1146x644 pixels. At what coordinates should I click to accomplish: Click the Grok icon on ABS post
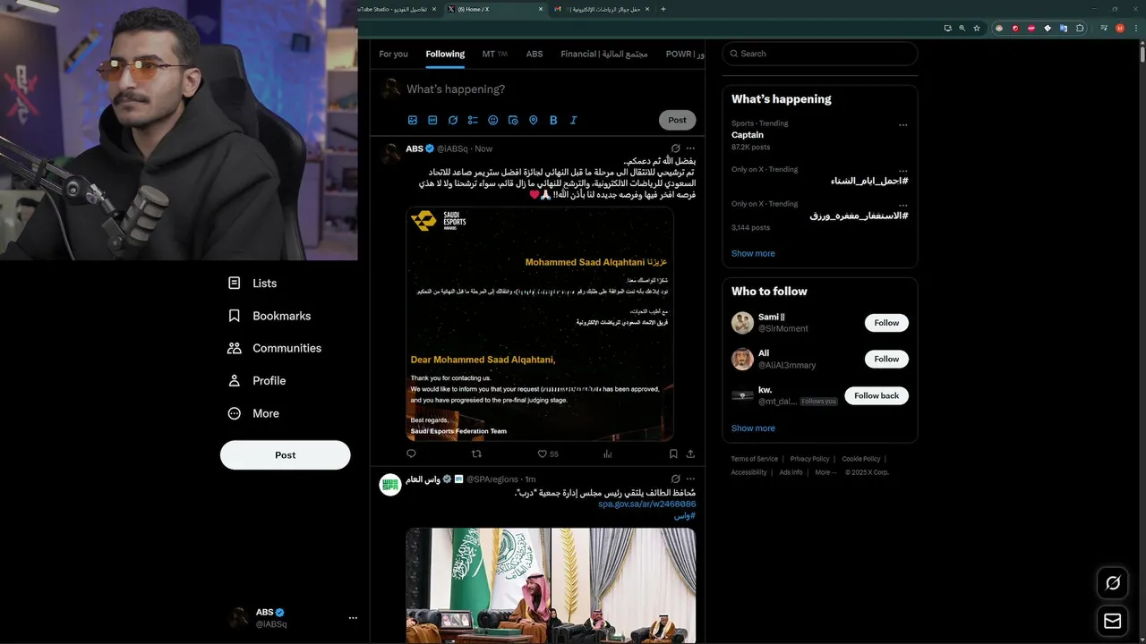tap(675, 148)
